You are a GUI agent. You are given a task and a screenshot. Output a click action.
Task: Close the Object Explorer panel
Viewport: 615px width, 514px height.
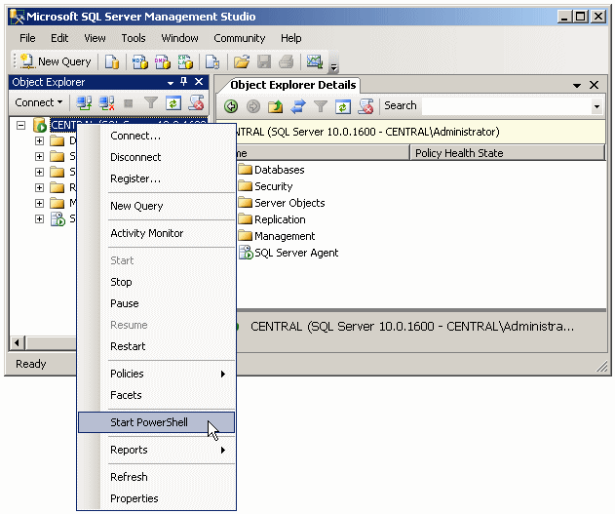[x=199, y=82]
